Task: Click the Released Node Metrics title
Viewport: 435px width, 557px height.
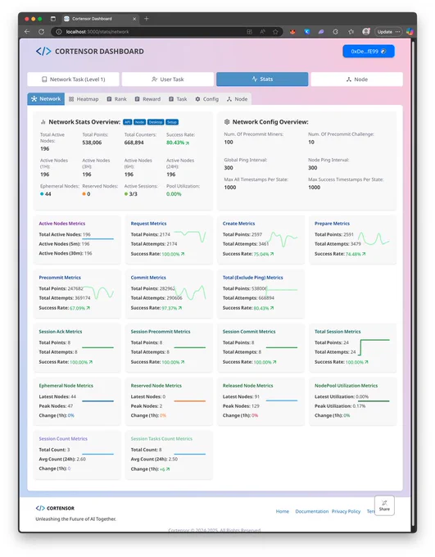Action: 247,386
